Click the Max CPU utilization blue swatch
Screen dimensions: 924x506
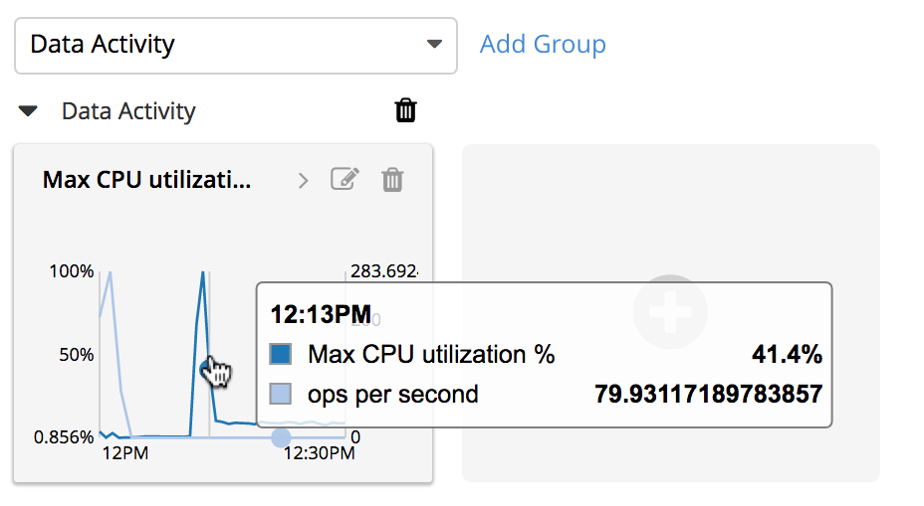coord(282,355)
